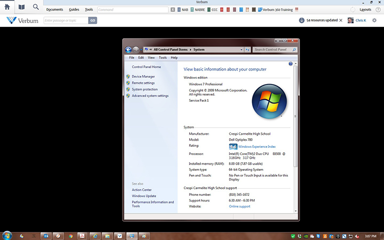Open the Layouts dropdown

click(x=365, y=10)
